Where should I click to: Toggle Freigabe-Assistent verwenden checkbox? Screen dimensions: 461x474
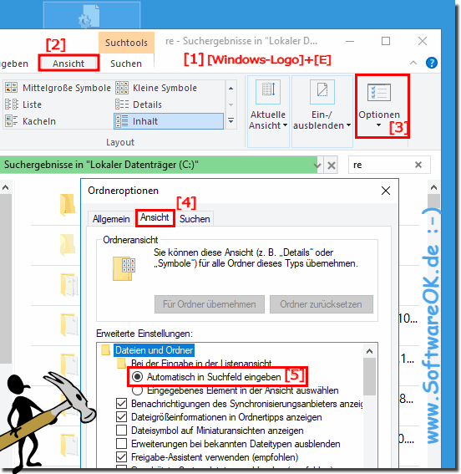point(121,456)
